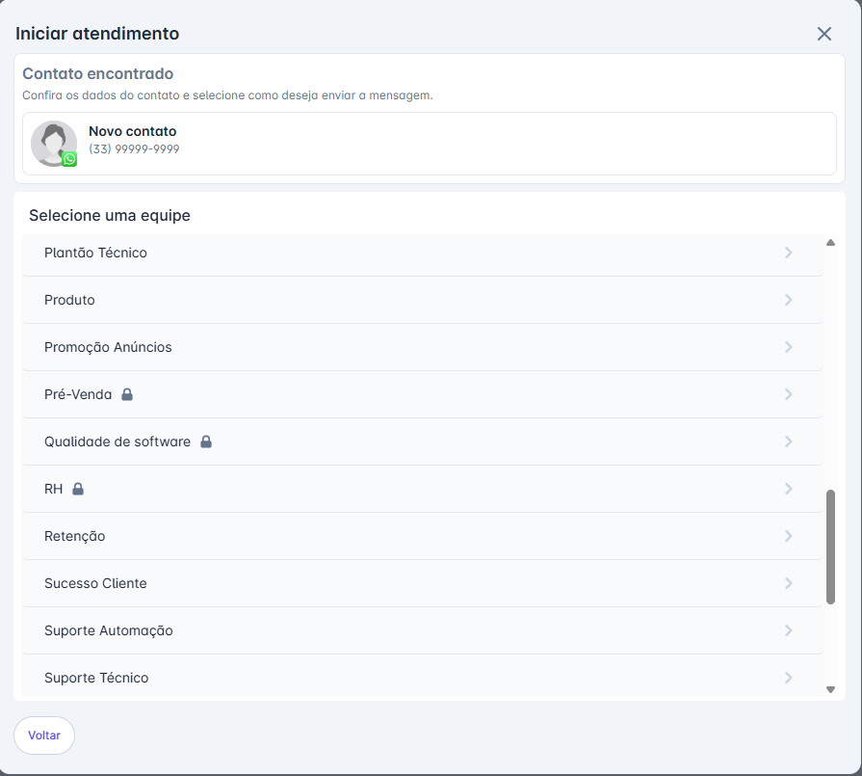The height and width of the screenshot is (776, 862).
Task: Expand the Plantão Técnico team chevron
Action: click(788, 253)
